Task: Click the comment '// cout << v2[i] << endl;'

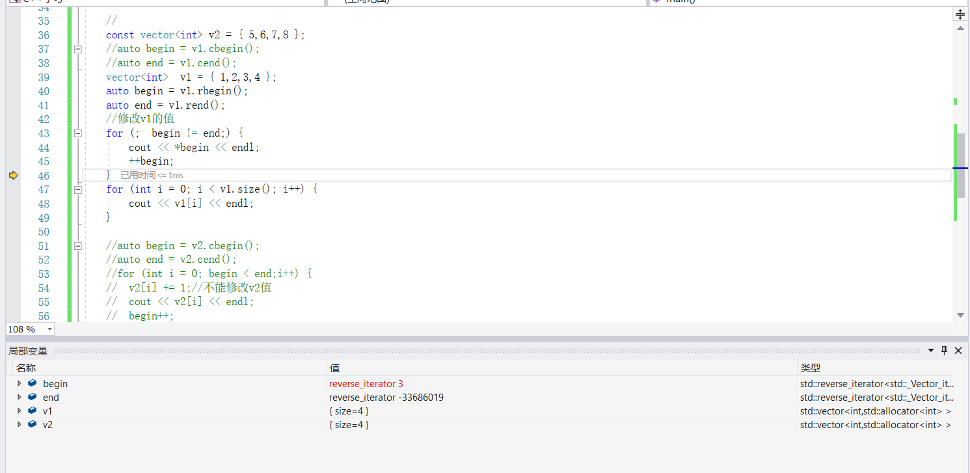Action: tap(180, 302)
